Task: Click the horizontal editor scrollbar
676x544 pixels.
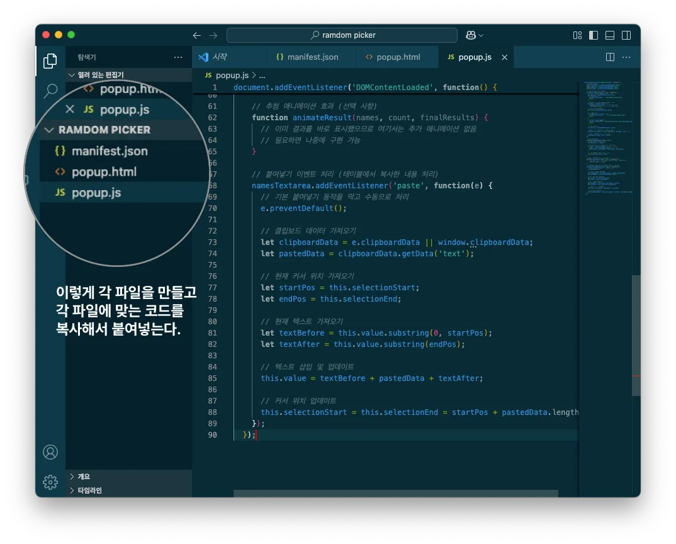Action: pyautogui.click(x=396, y=493)
